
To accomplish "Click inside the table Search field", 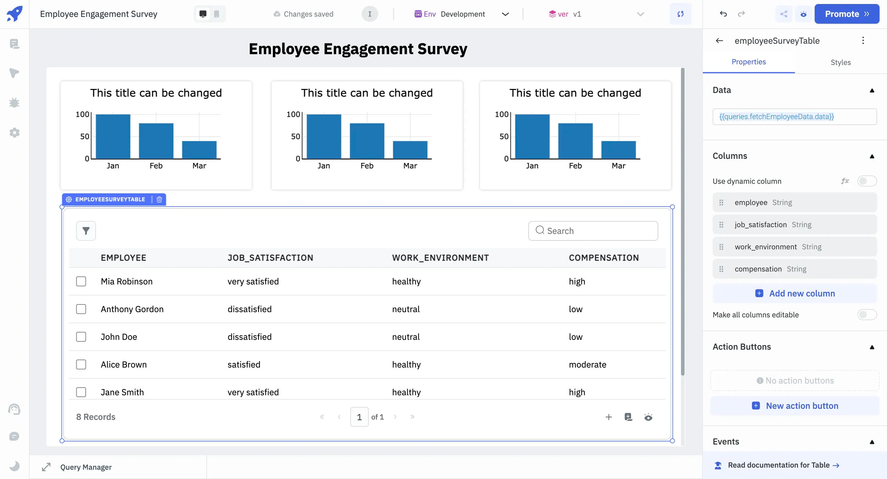I will [593, 231].
